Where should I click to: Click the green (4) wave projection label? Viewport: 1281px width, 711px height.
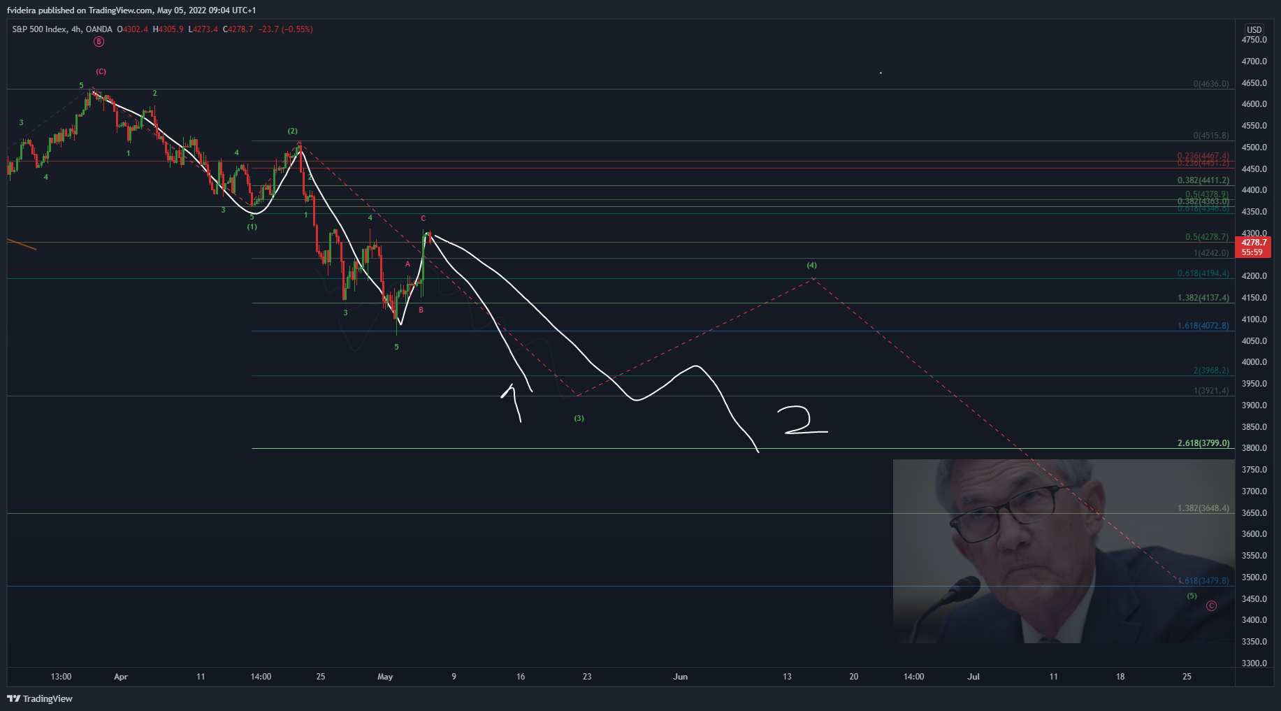coord(812,265)
